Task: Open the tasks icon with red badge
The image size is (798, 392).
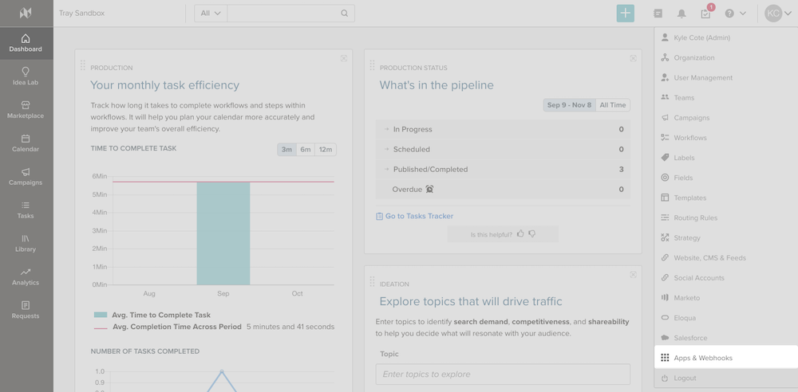Action: click(705, 14)
